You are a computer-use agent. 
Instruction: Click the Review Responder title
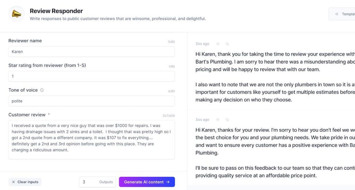pos(56,11)
